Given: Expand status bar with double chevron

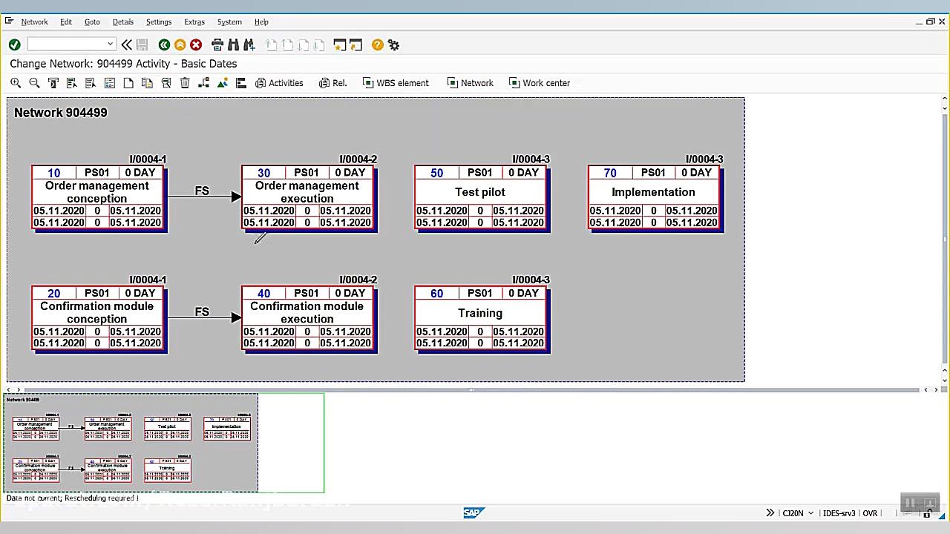Looking at the screenshot, I should coord(770,513).
